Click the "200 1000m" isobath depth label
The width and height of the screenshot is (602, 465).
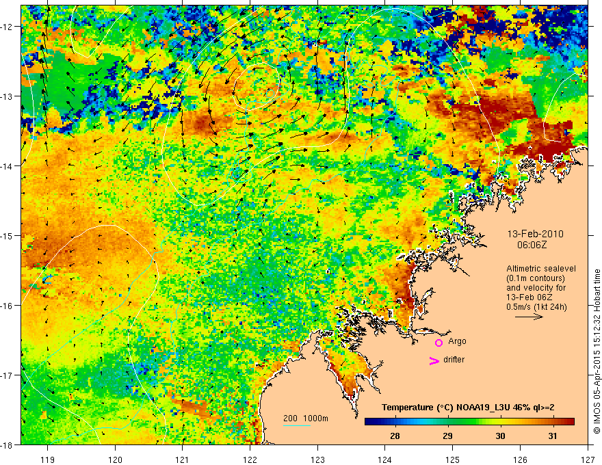click(x=306, y=418)
